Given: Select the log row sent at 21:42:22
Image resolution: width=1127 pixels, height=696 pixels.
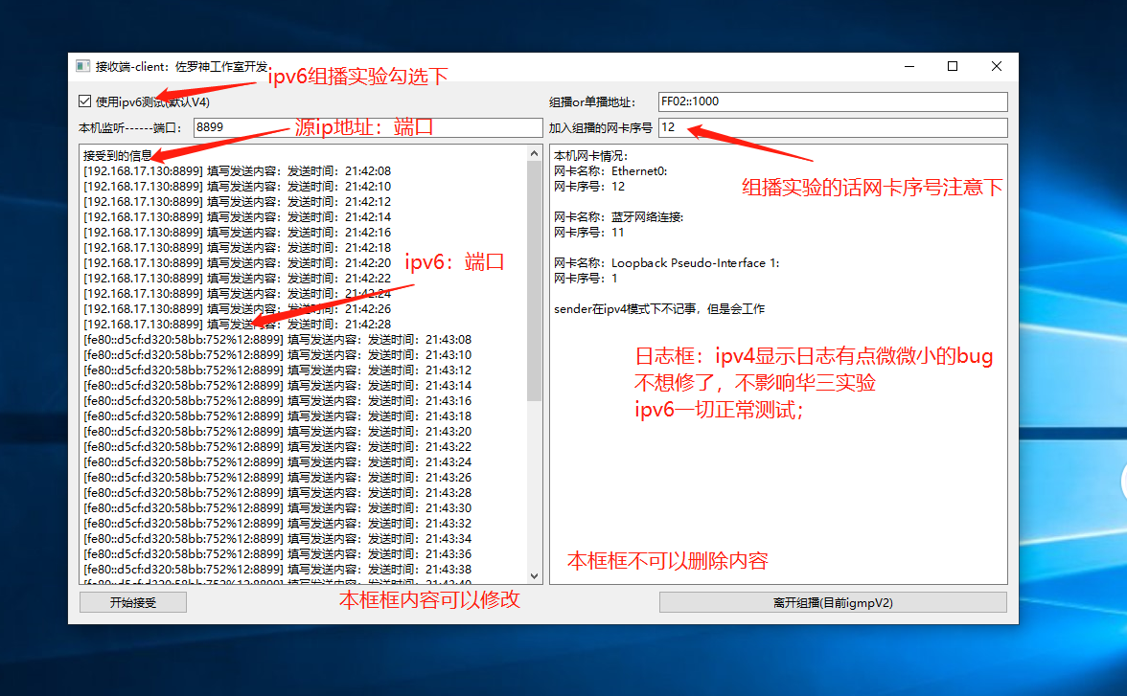Looking at the screenshot, I should 238,278.
